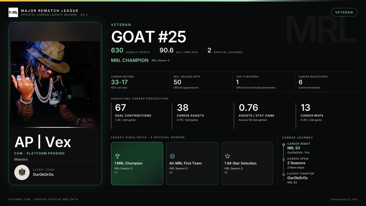This screenshot has width=366, height=206.
Task: Open the player portrait photo
Action: point(55,85)
